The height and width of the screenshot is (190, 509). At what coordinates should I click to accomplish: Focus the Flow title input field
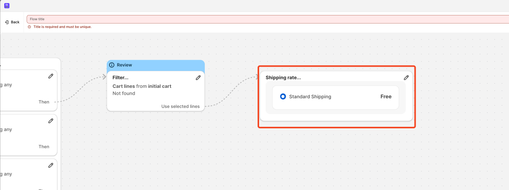click(266, 19)
